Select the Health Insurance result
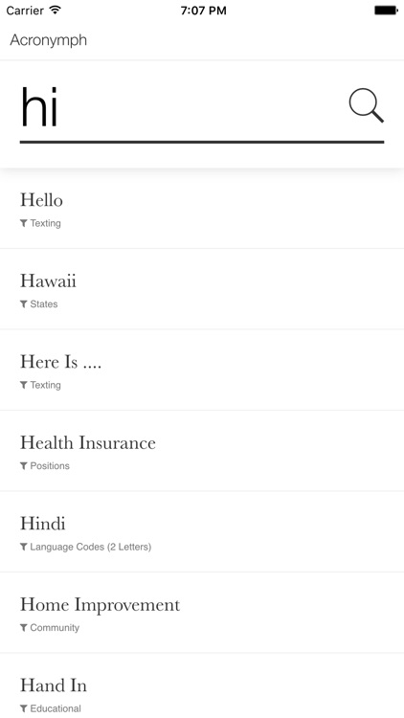The image size is (404, 718). (202, 451)
